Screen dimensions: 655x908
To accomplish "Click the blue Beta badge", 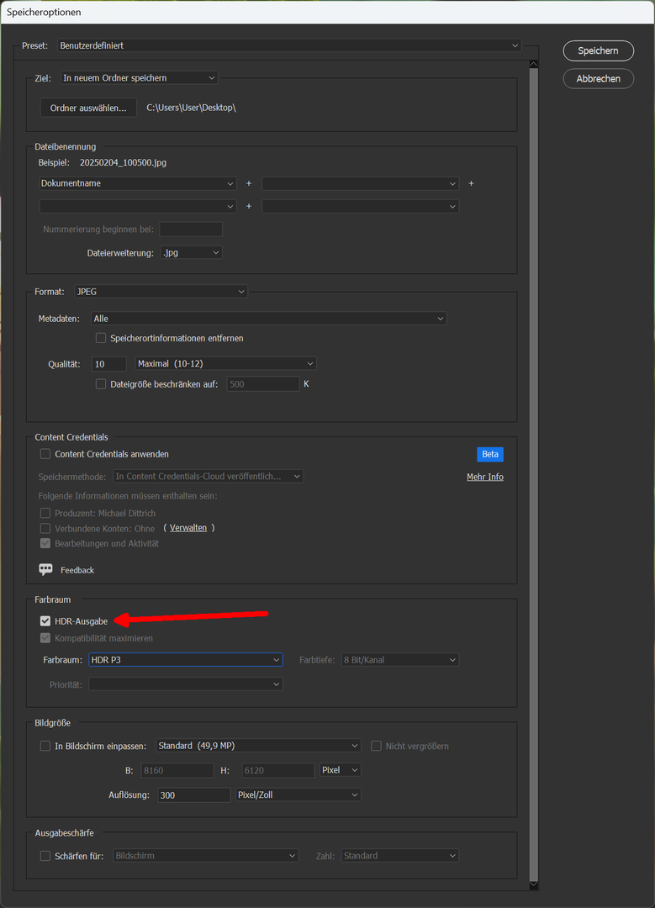I will (490, 454).
